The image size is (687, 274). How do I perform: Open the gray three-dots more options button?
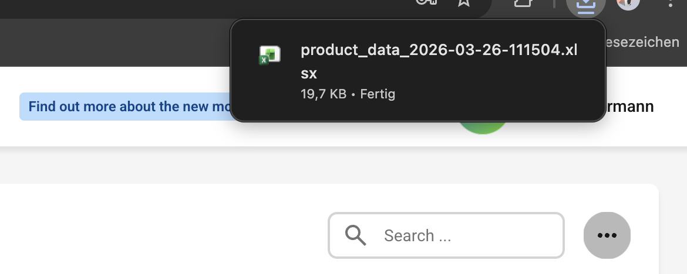point(607,235)
